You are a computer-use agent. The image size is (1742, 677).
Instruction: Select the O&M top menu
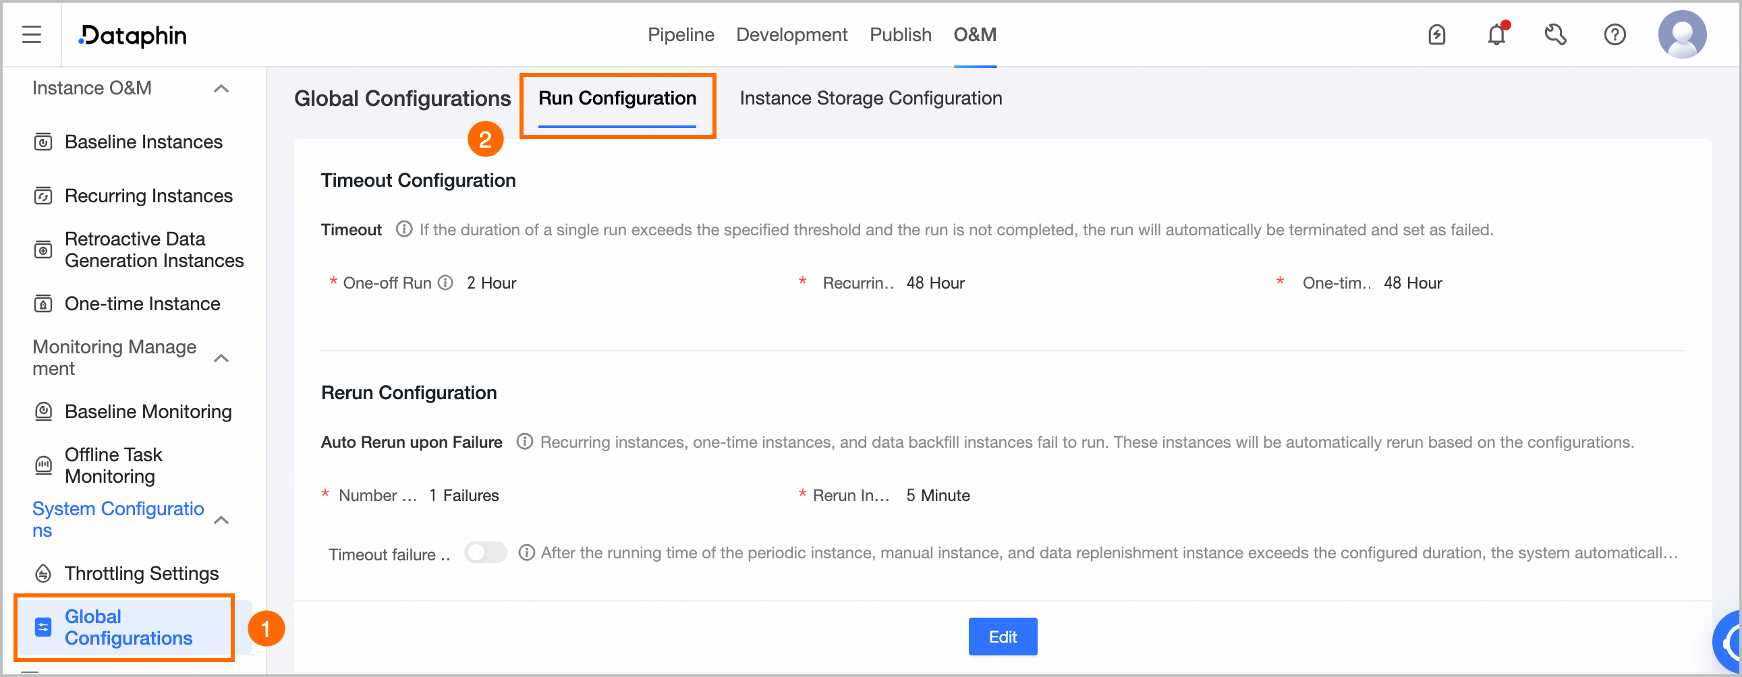click(x=975, y=34)
